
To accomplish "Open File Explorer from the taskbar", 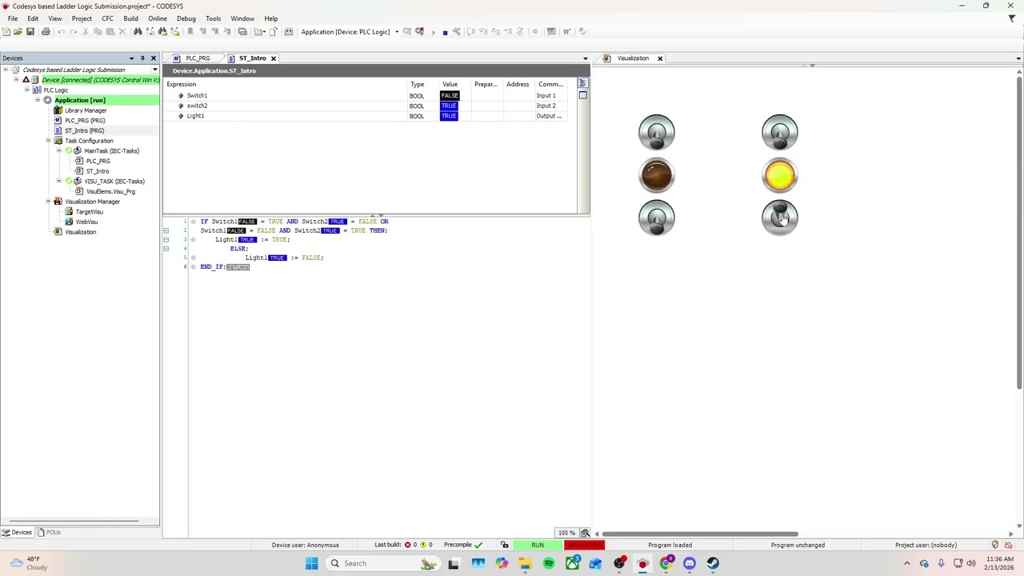I will pyautogui.click(x=525, y=563).
